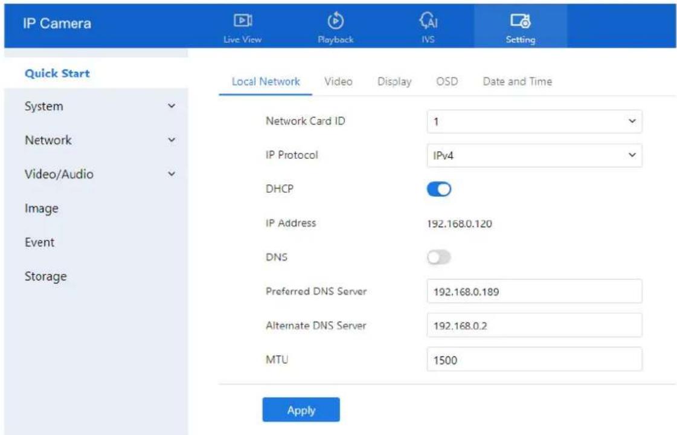Click the MTU label
Viewport: 677px width, 435px height.
pos(277,359)
